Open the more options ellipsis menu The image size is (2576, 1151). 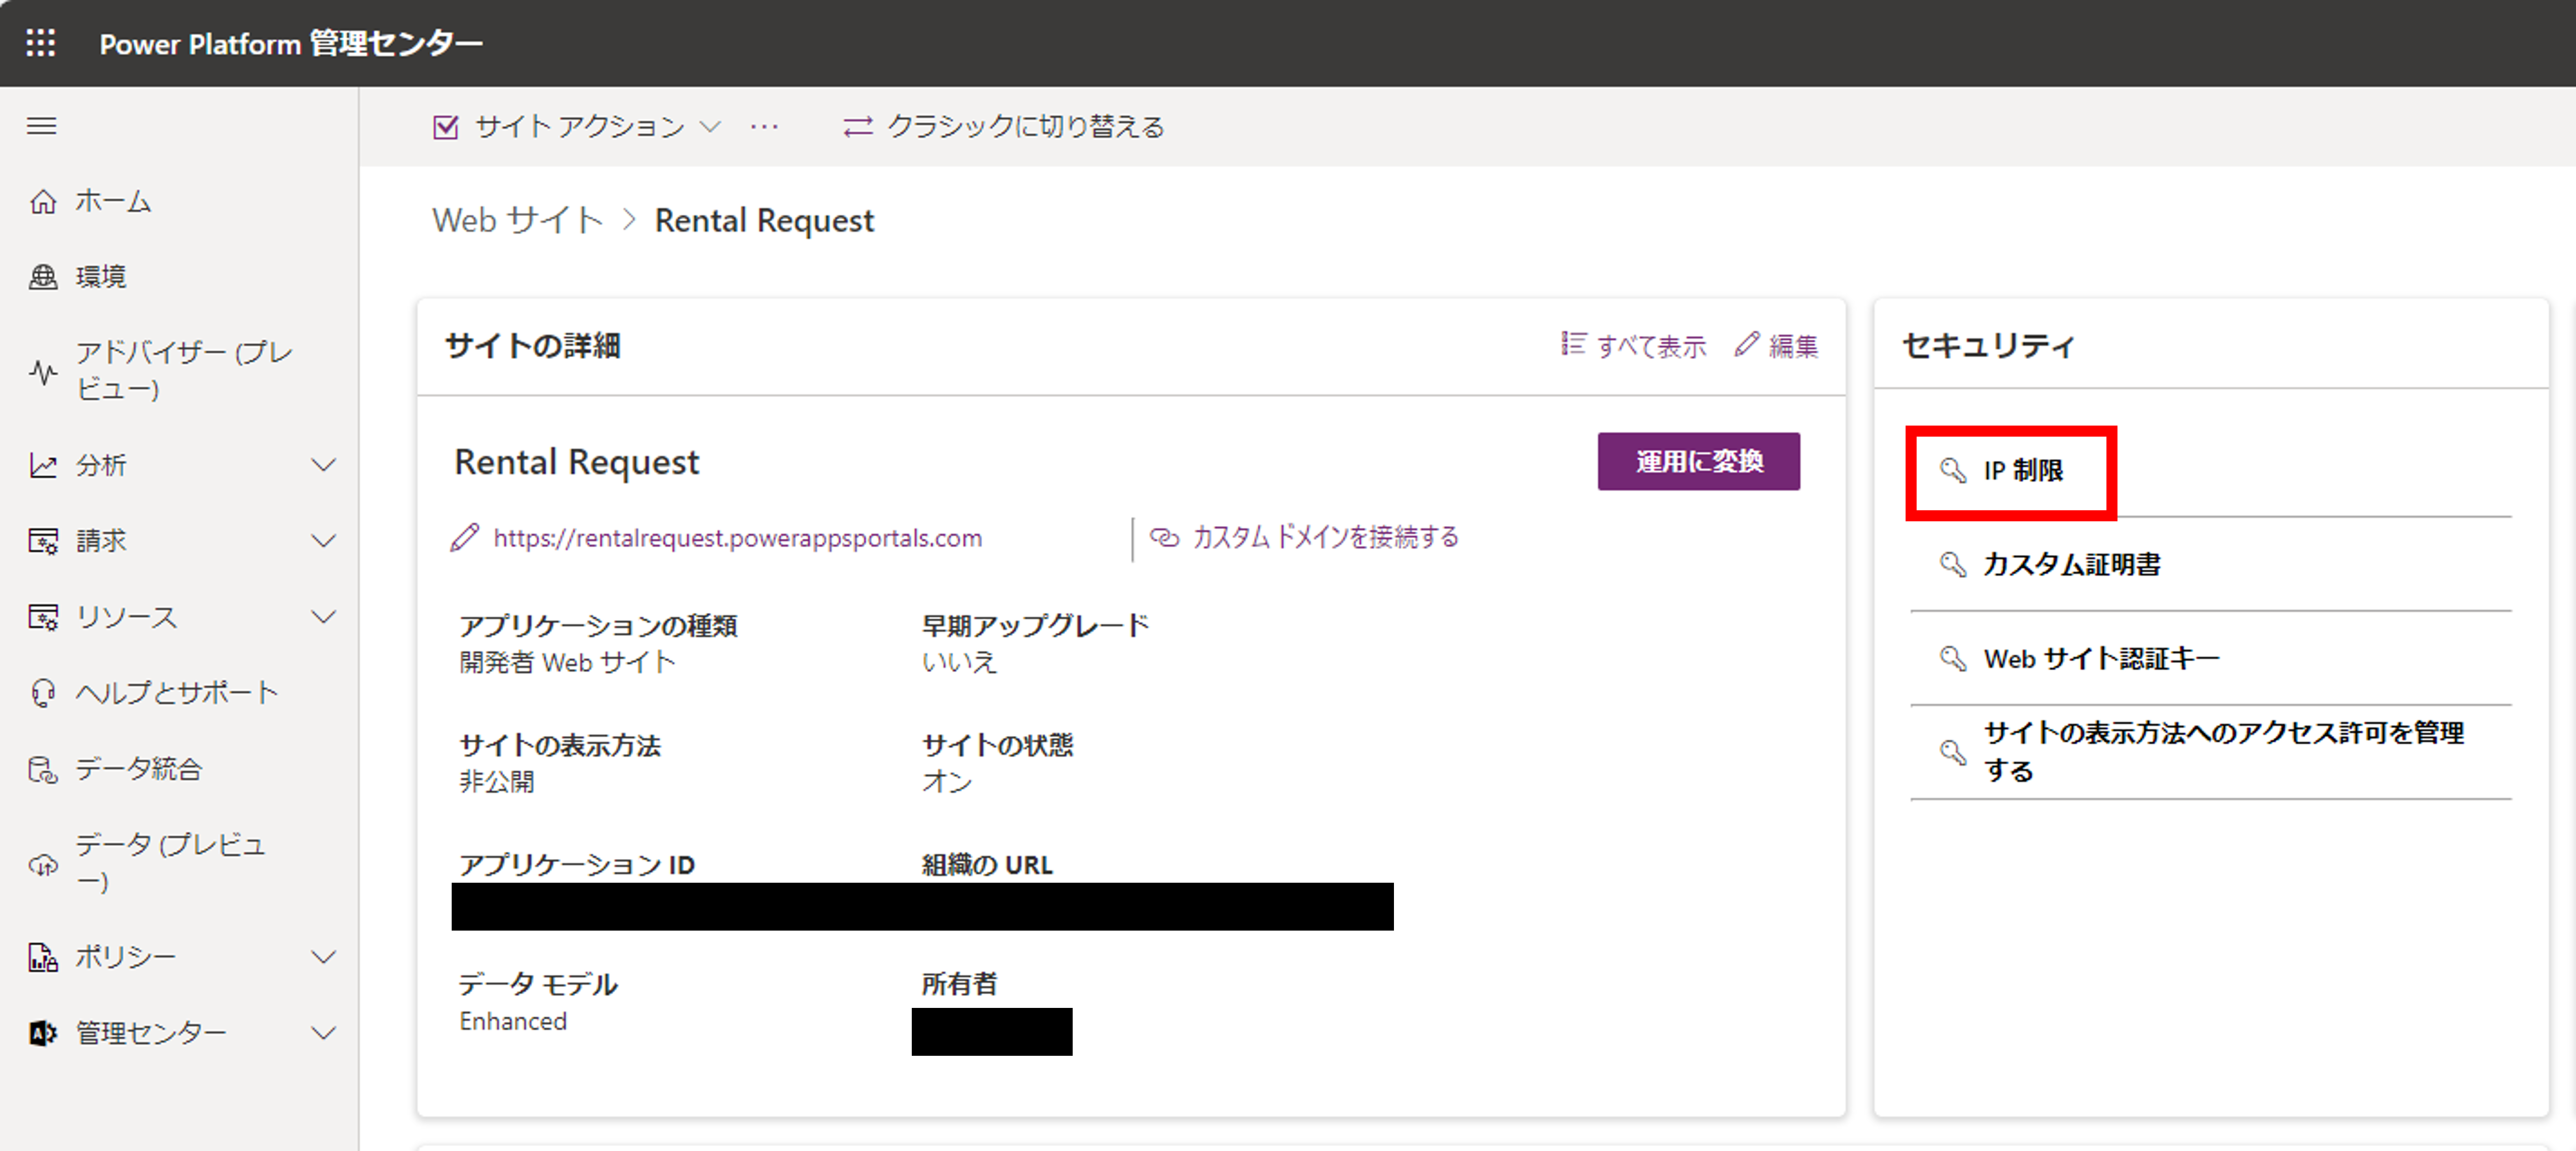[765, 127]
